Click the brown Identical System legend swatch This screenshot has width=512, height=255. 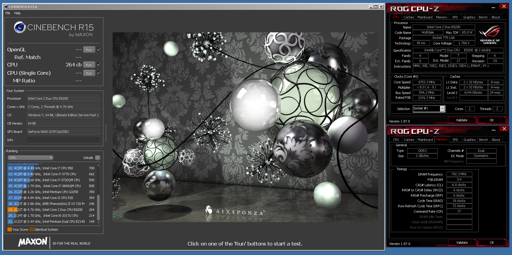coord(31,229)
